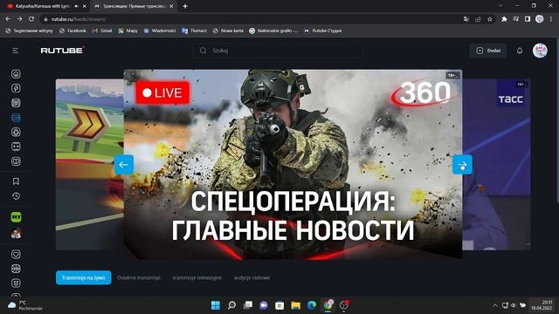The image size is (559, 314).
Task: Mute the Katyusha tab audio icon
Action: 76,6
